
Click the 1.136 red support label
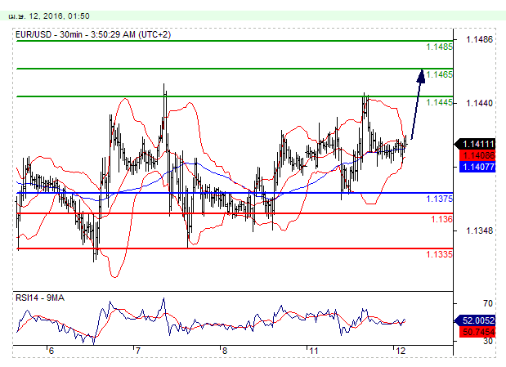point(441,219)
